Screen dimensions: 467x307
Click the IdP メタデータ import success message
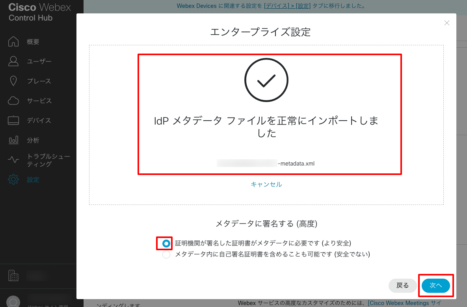(266, 127)
